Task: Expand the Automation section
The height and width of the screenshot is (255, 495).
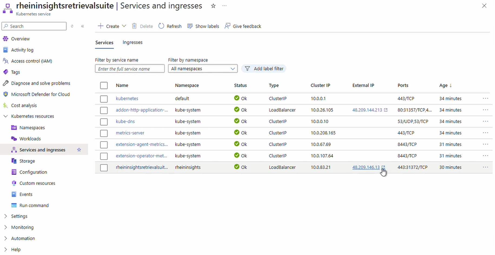Action: pos(5,238)
